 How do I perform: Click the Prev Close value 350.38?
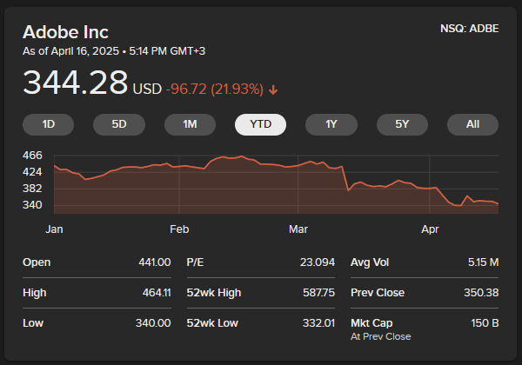pyautogui.click(x=481, y=293)
